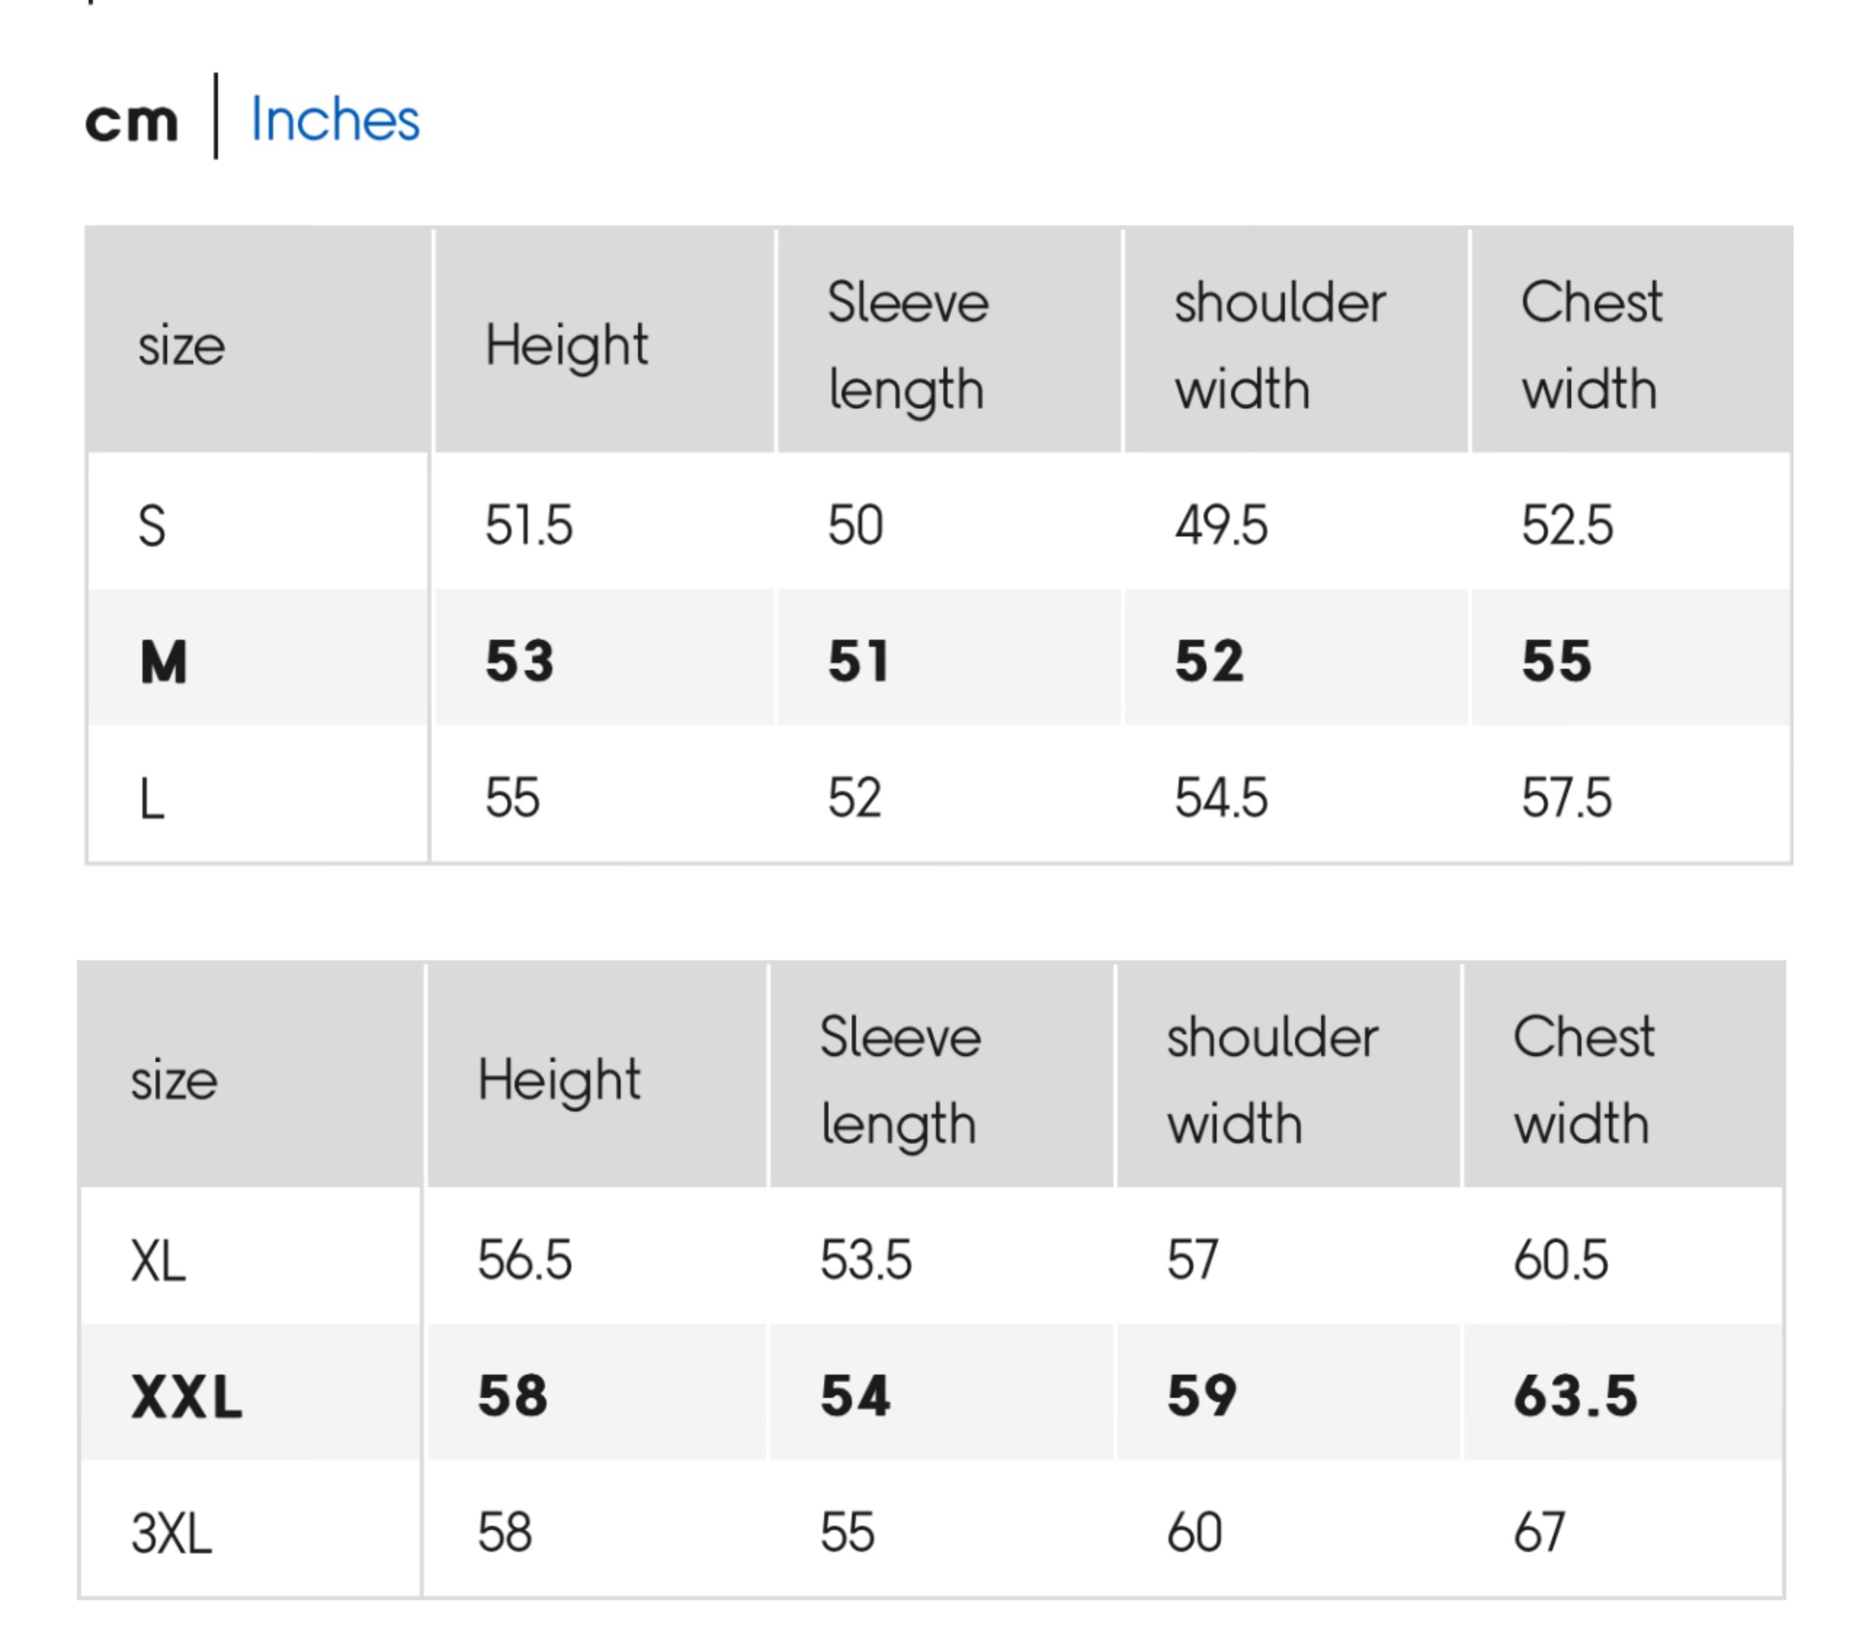
Task: Click the 3XL chest width value 67
Action: coord(1538,1532)
